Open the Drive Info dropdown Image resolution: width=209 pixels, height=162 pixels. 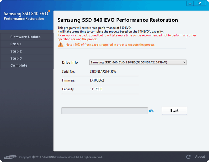coord(138,62)
